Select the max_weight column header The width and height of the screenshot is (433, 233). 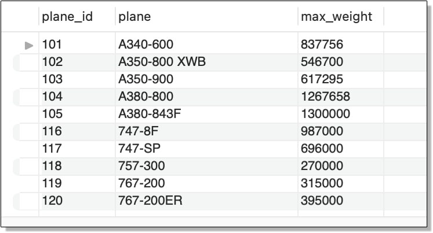pos(340,17)
